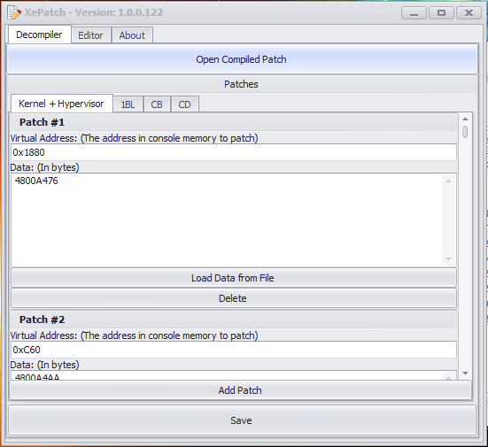Click Load Data from File for Patch #1
Viewport: 488px width, 447px height.
point(234,278)
